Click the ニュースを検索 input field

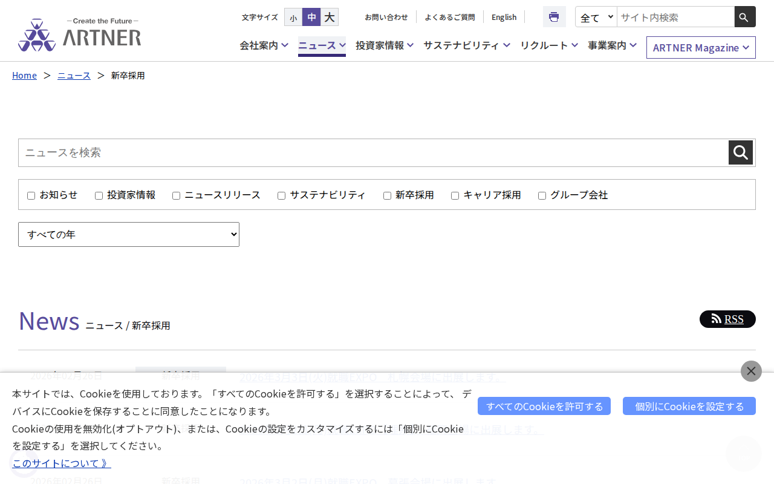(373, 152)
